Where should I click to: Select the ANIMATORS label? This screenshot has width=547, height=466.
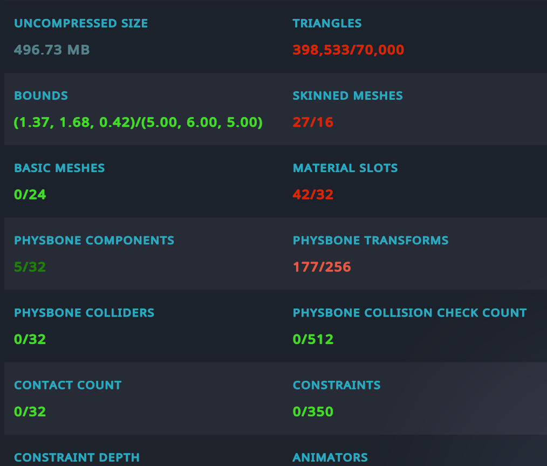coord(330,457)
